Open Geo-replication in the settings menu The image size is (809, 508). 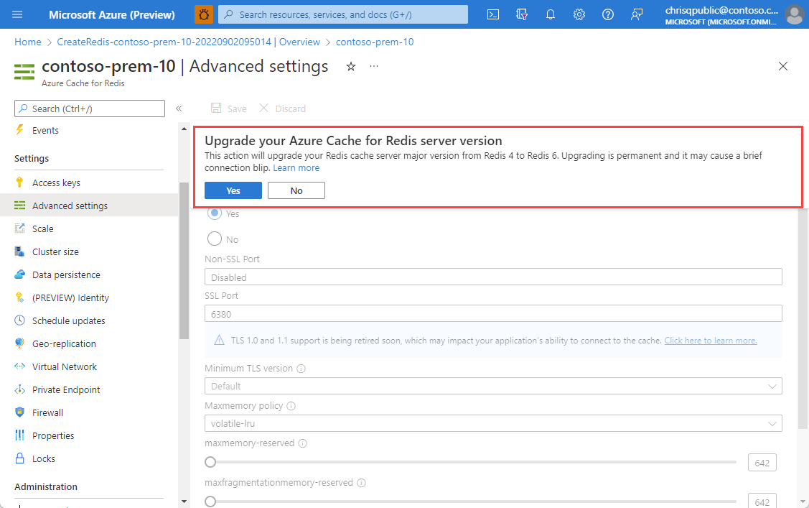(64, 343)
